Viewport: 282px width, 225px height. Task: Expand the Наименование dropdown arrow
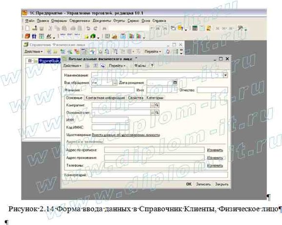(x=225, y=75)
